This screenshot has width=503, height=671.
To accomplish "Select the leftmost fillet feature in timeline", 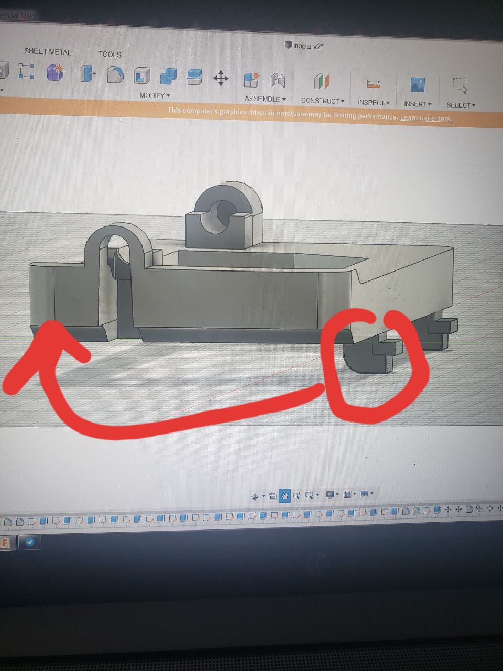I will (x=8, y=522).
